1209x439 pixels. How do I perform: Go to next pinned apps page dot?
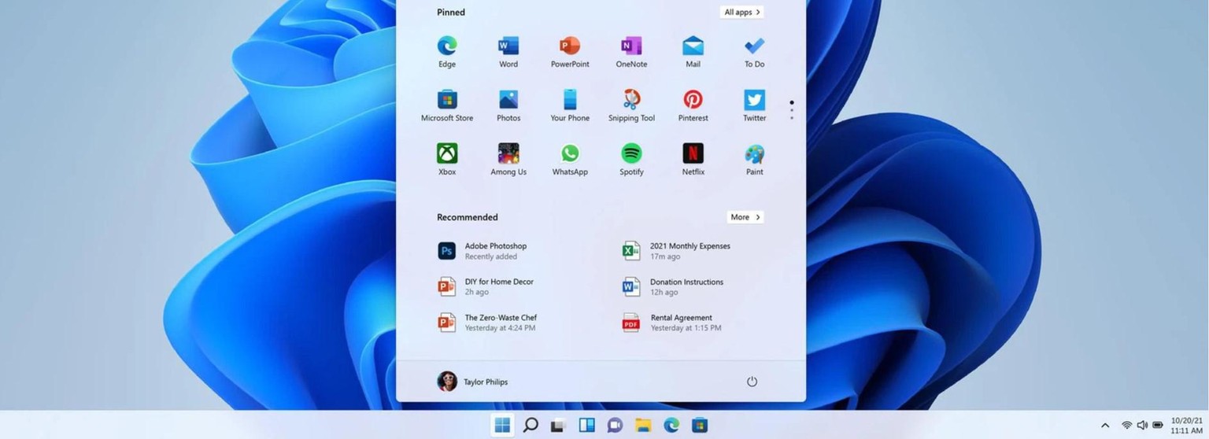(x=791, y=111)
